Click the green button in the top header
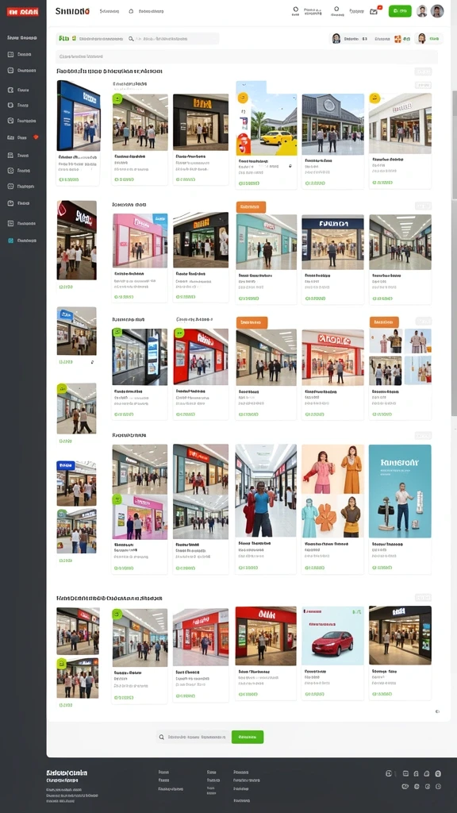This screenshot has width=457, height=813. click(x=400, y=11)
